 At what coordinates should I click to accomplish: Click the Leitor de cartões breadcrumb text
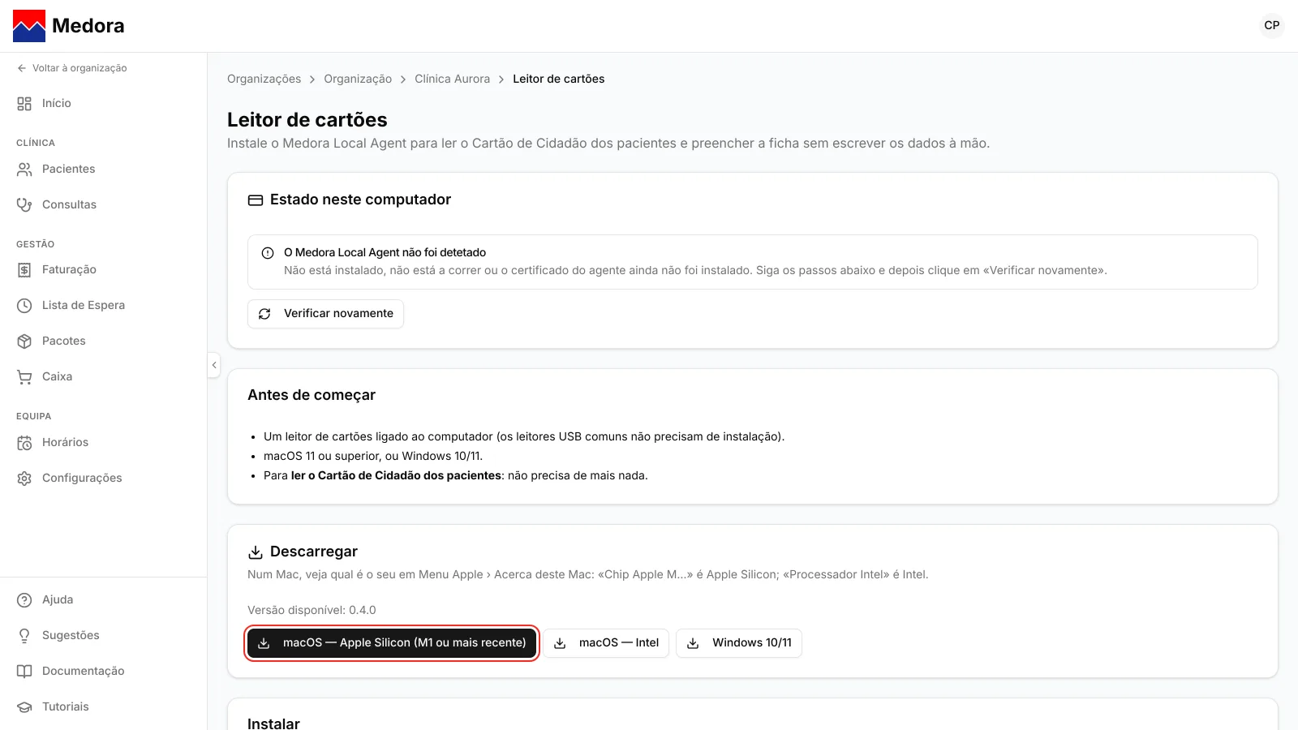click(558, 79)
